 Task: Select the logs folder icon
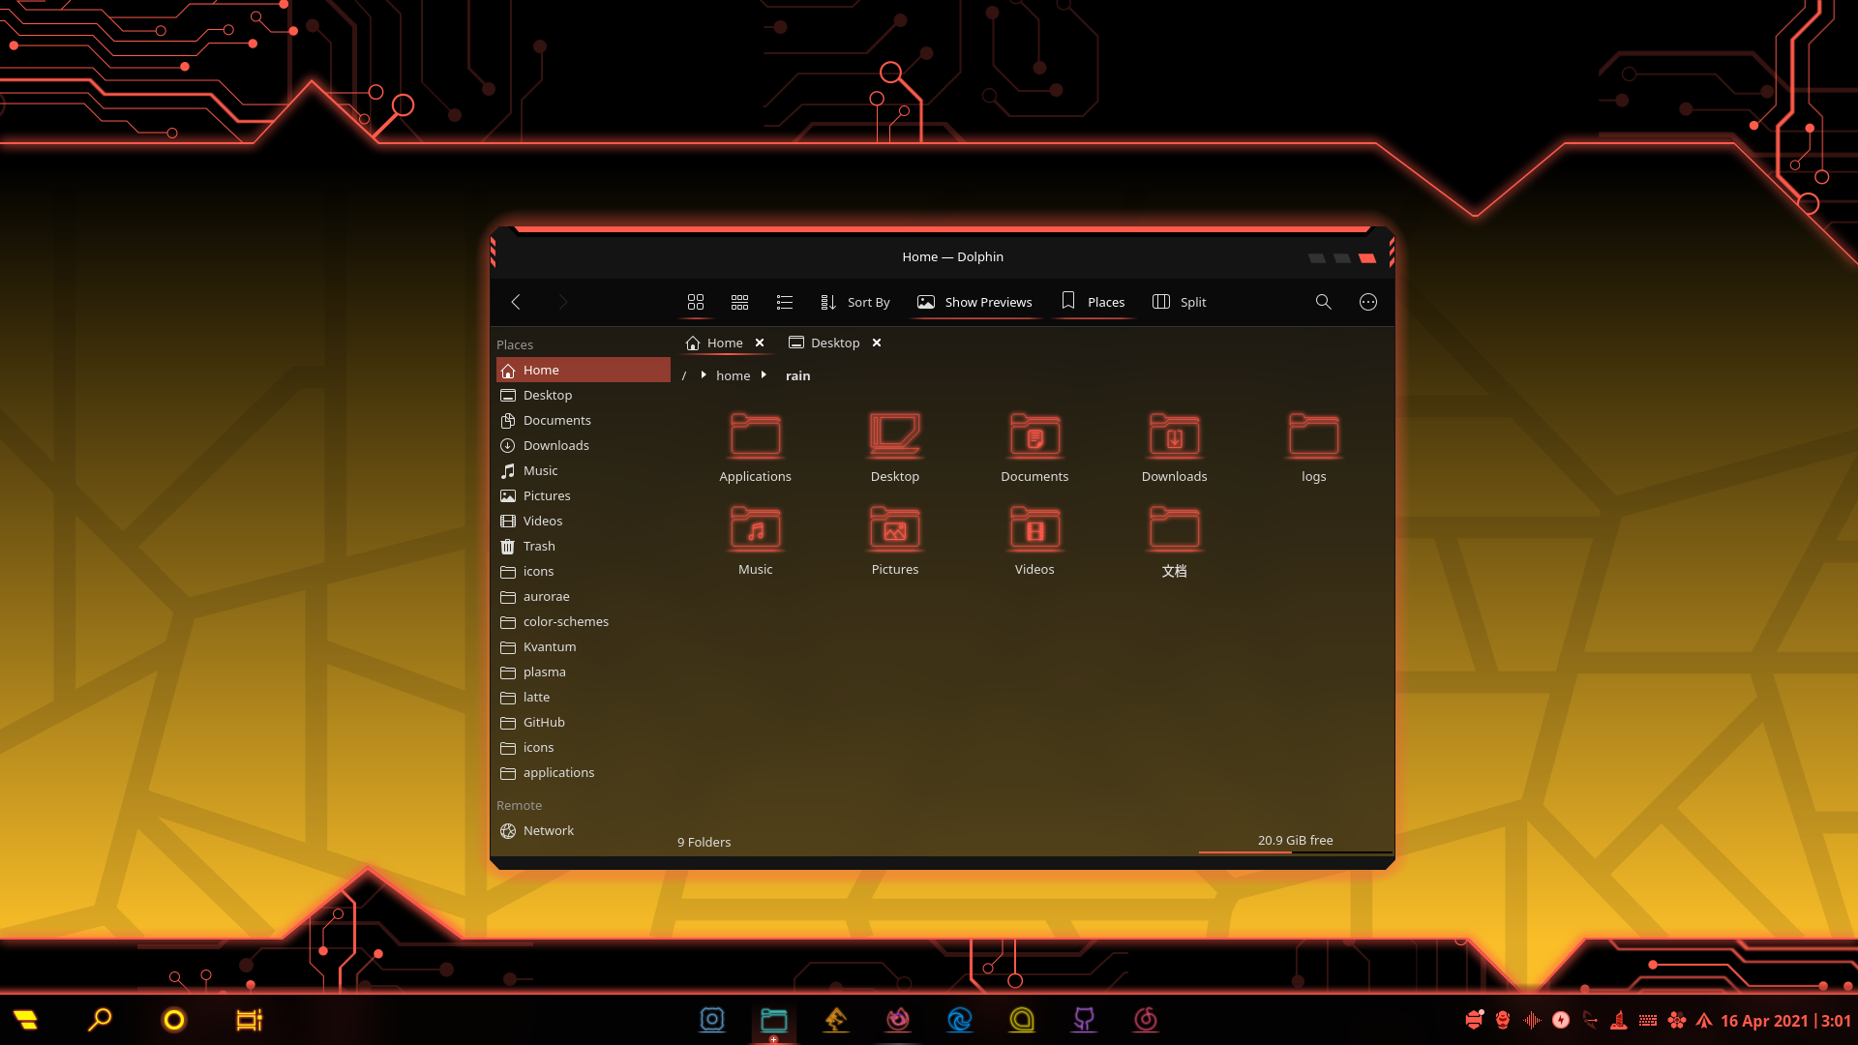click(1313, 435)
